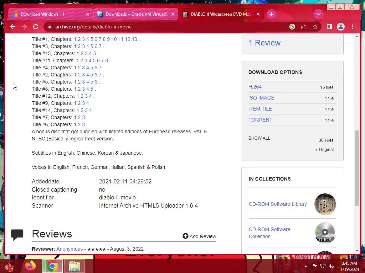Download the TORRENT file
The width and height of the screenshot is (365, 273).
click(260, 120)
